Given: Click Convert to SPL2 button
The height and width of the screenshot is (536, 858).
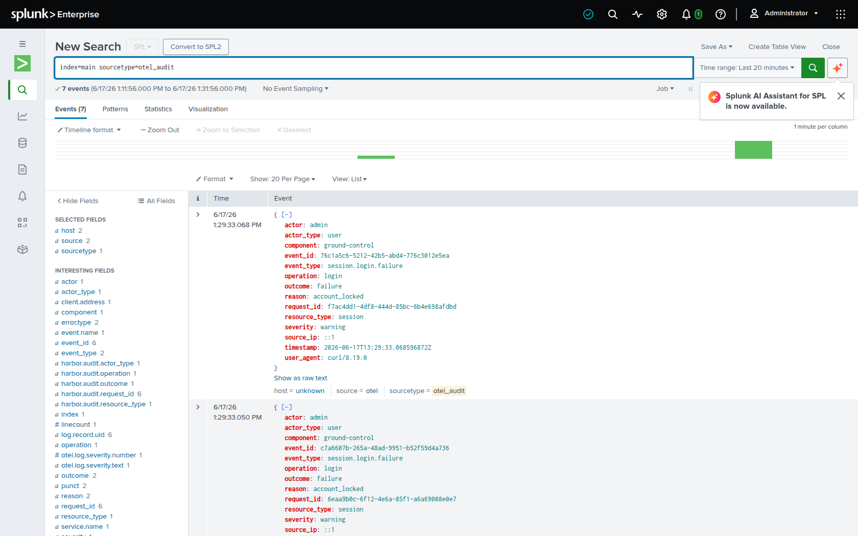Looking at the screenshot, I should point(196,47).
